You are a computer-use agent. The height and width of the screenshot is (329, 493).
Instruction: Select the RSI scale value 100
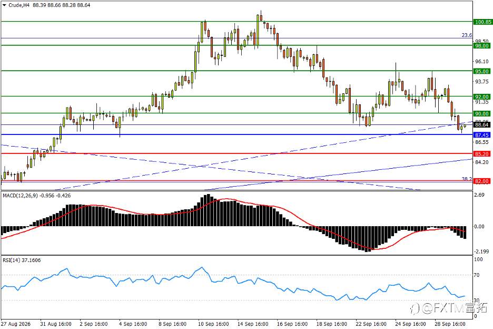478,259
